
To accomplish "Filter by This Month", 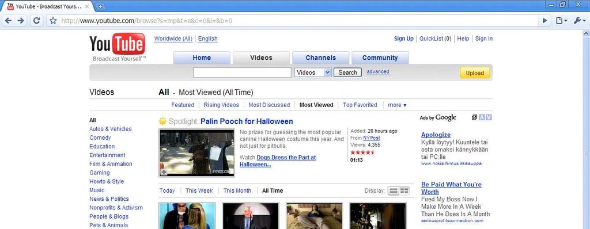I will tap(237, 190).
